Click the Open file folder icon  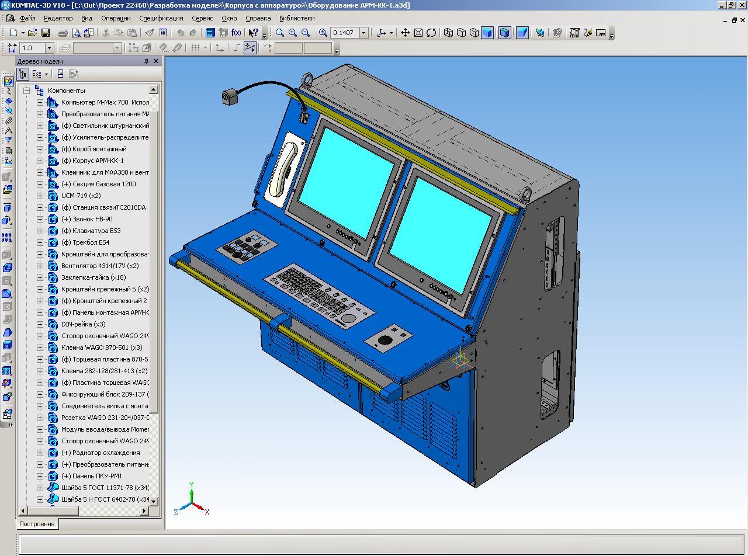click(x=33, y=33)
